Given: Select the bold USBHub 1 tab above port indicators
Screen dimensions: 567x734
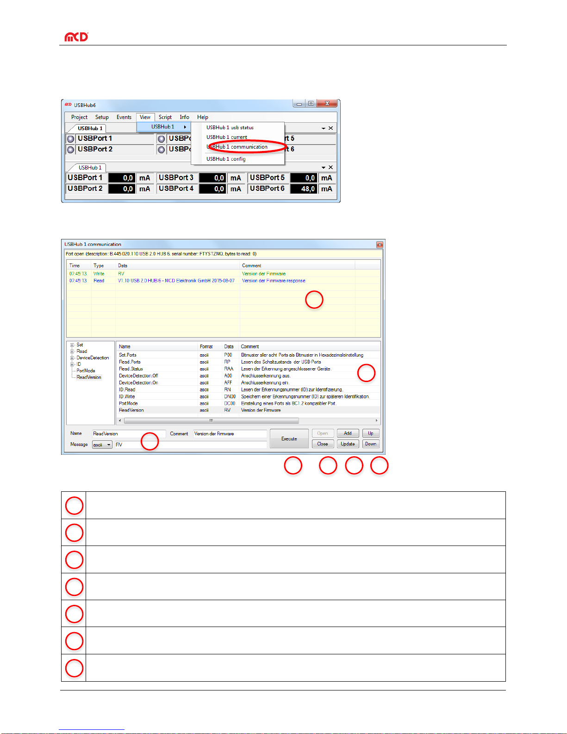Looking at the screenshot, I should point(90,128).
